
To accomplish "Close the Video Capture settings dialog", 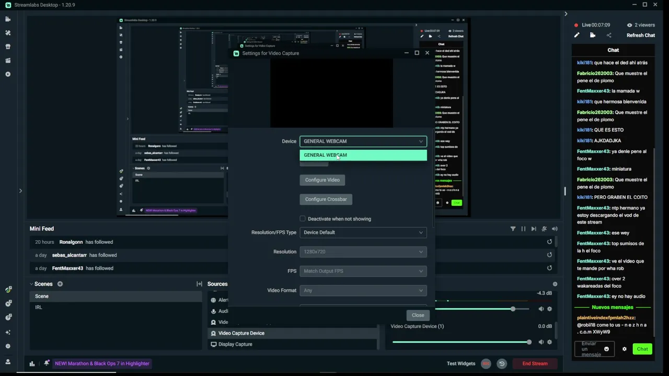I will pos(418,315).
